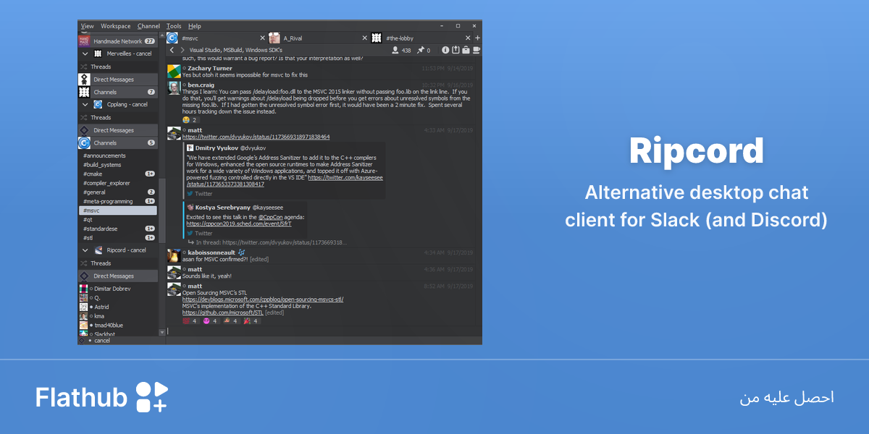Open matt's twitter.com/dvyukov status link

(x=256, y=137)
